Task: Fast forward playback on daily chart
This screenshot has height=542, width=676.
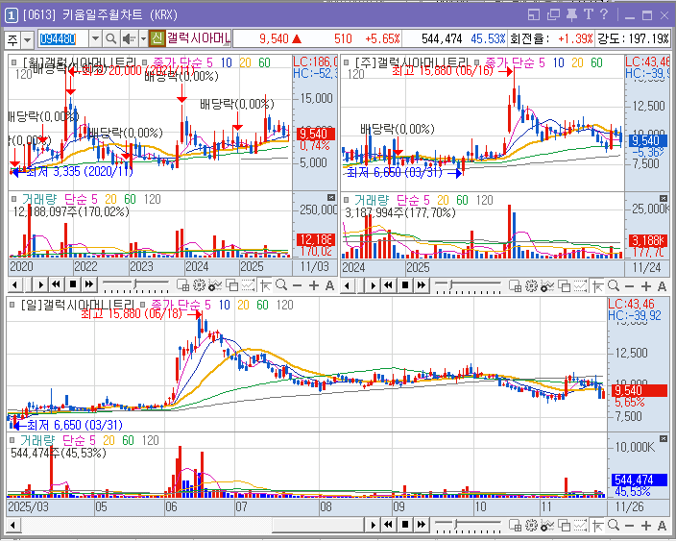Action: [x=422, y=525]
